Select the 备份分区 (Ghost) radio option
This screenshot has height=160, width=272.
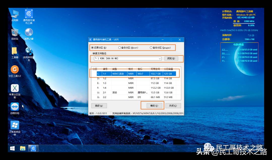point(128,48)
